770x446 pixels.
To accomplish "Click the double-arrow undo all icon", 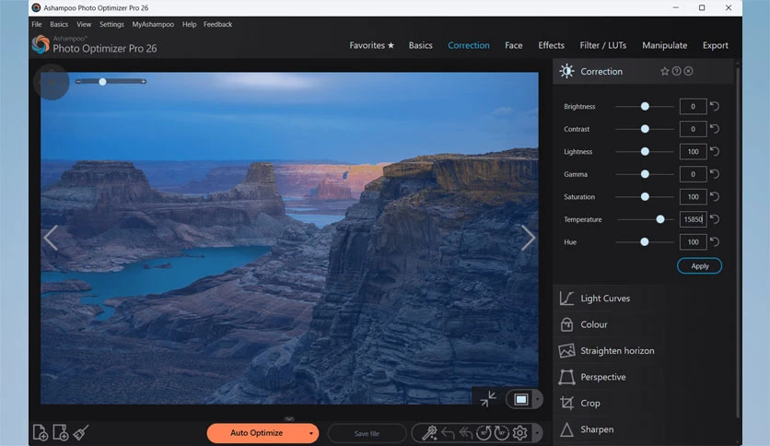I will (465, 433).
